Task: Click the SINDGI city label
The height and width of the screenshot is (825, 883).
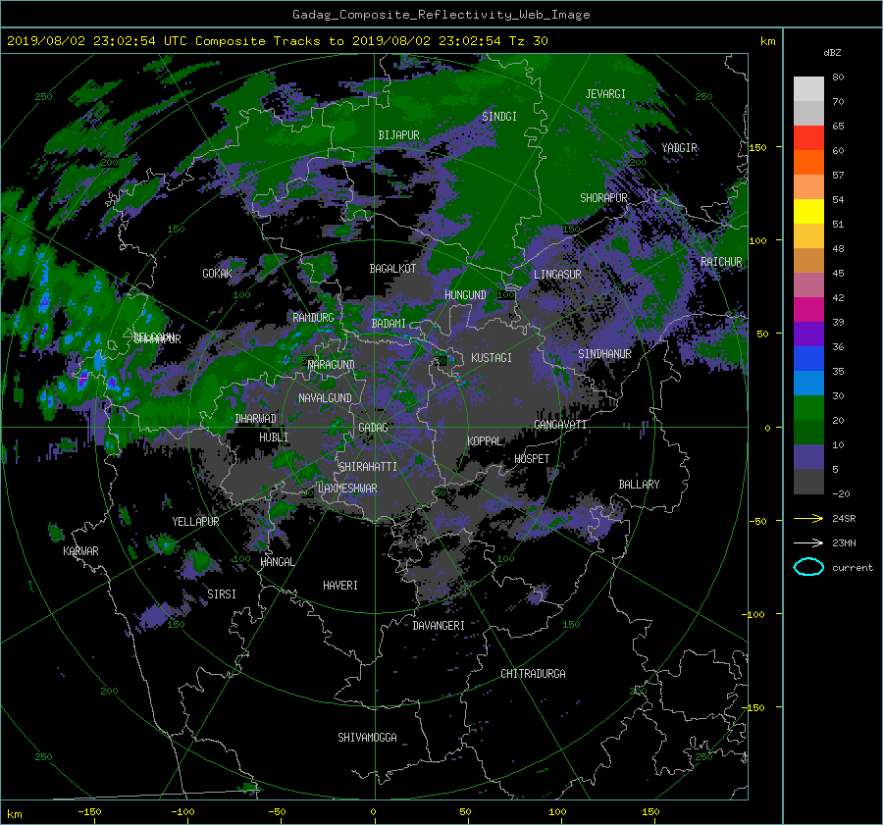Action: [499, 117]
